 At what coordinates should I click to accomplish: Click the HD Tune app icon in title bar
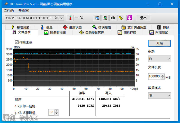tap(6, 4)
